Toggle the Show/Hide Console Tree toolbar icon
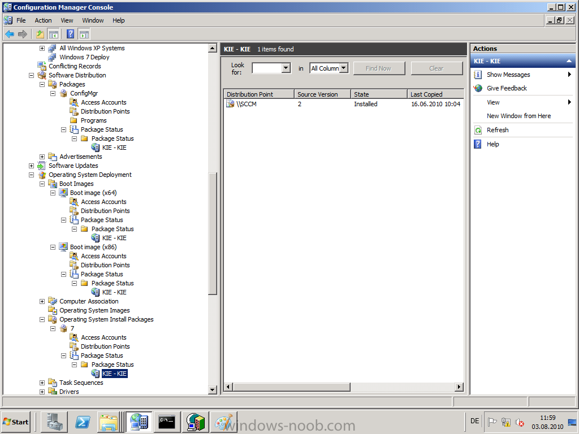 point(54,34)
